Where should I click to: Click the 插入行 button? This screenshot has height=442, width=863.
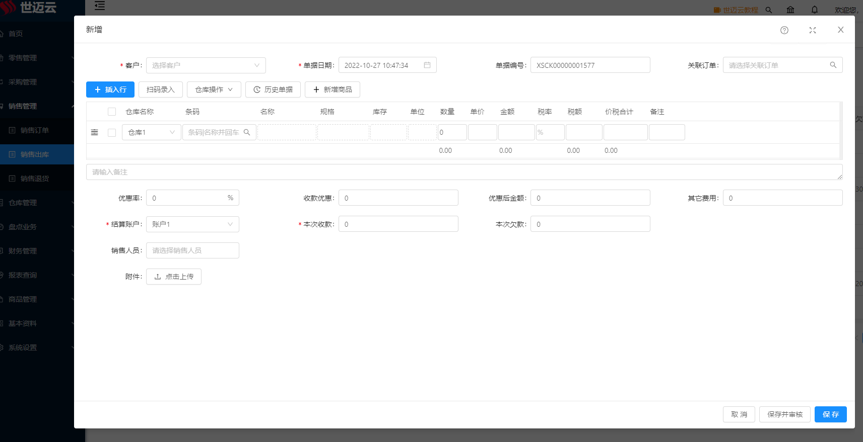click(x=110, y=90)
